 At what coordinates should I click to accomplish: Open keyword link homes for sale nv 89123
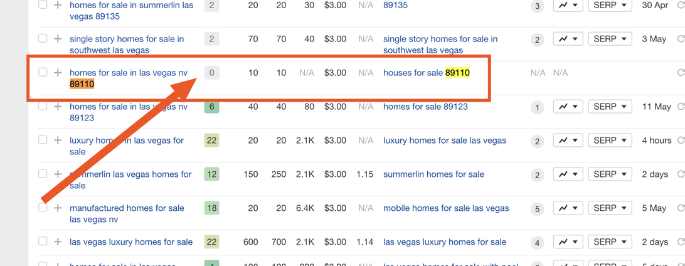[x=129, y=112]
